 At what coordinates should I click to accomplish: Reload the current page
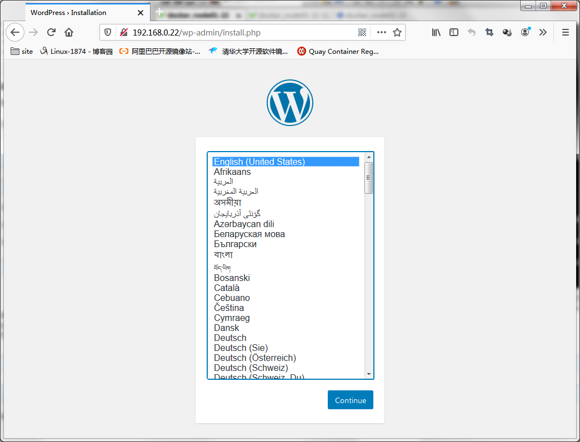(51, 33)
